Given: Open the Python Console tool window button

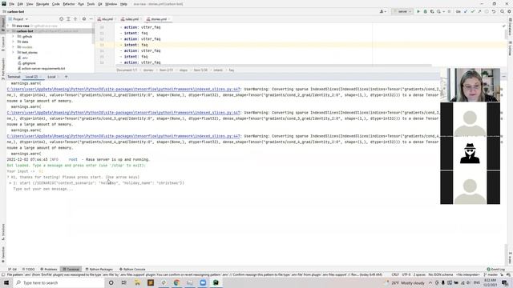Looking at the screenshot, I should (x=132, y=270).
